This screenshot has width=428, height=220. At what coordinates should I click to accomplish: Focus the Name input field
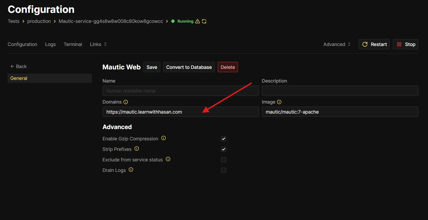coord(181,91)
